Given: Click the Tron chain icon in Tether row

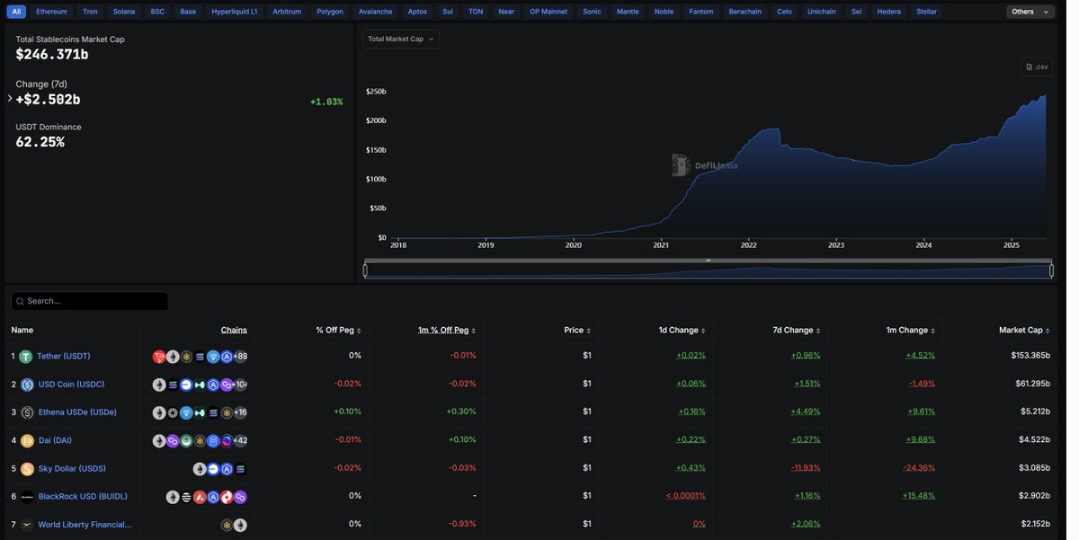Looking at the screenshot, I should click(x=159, y=357).
